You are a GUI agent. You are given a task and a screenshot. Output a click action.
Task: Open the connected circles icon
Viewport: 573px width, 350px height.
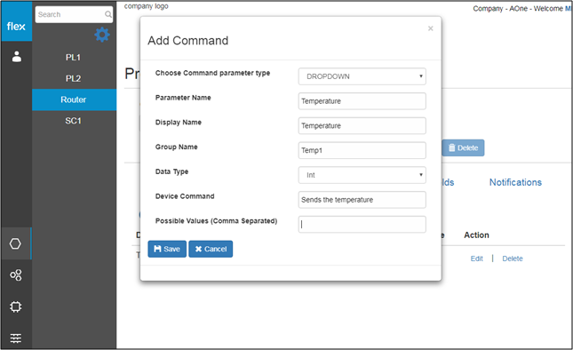[x=16, y=274]
